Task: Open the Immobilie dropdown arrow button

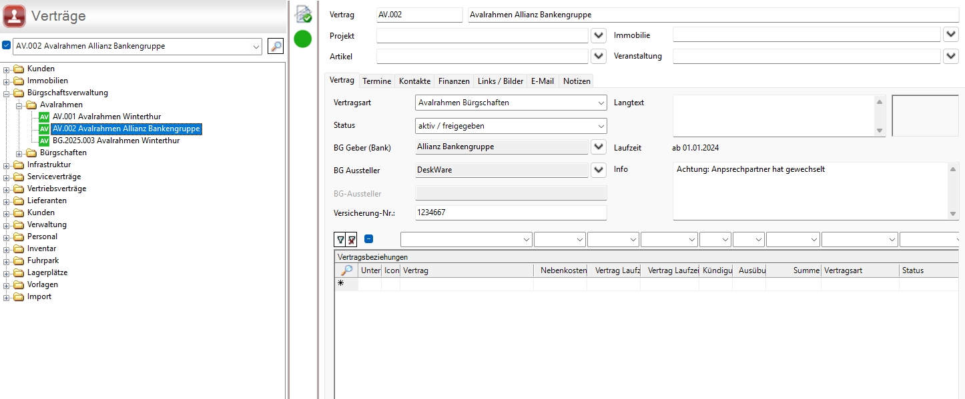Action: (951, 35)
